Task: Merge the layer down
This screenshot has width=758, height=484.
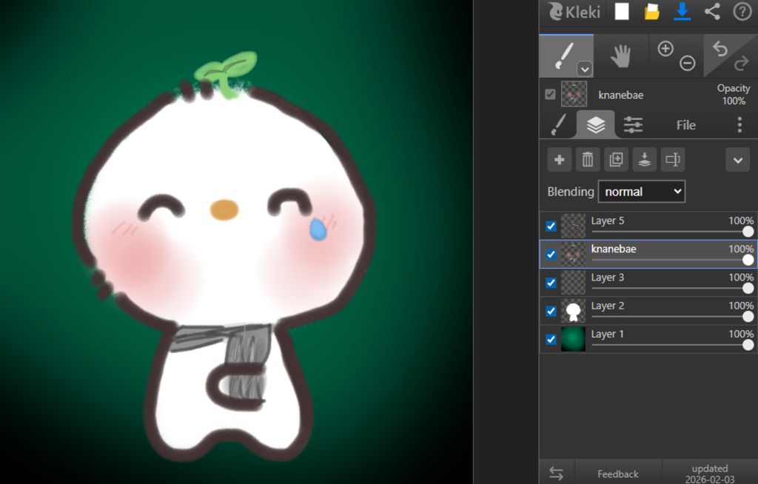Action: pyautogui.click(x=645, y=160)
